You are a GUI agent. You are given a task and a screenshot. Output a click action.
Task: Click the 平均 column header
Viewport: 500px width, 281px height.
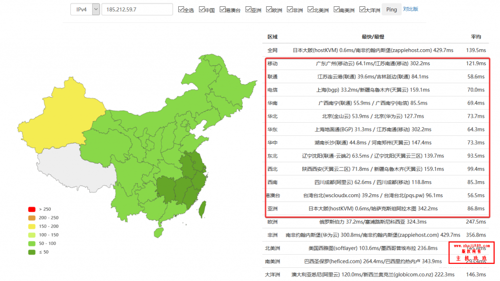[476, 37]
